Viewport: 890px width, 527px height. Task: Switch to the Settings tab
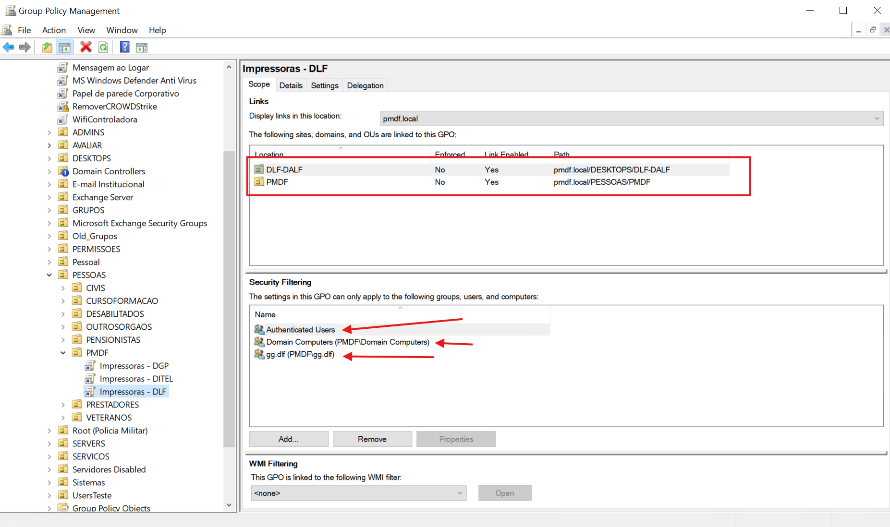point(324,85)
